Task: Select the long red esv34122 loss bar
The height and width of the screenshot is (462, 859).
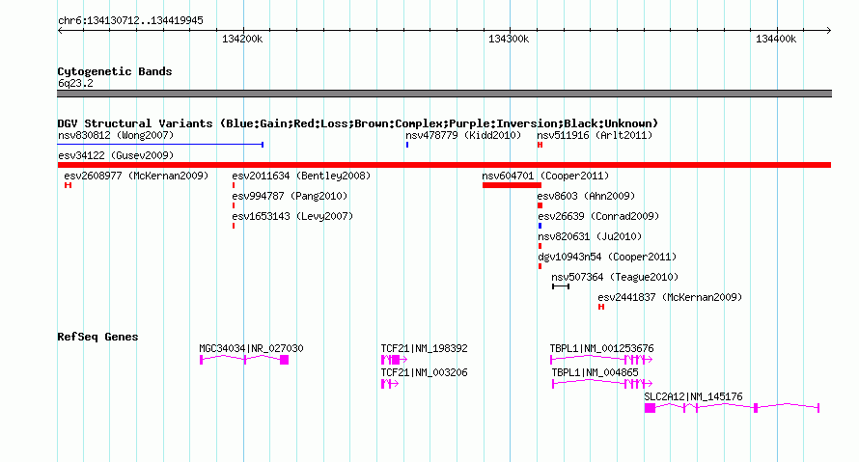Action: coord(444,165)
